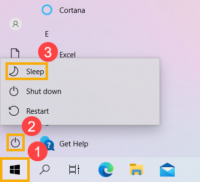Open the taskbar Search magnifier
The height and width of the screenshot is (182, 200).
[45, 170]
